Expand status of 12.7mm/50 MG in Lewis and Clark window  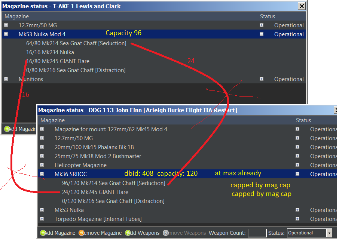pyautogui.click(x=262, y=25)
